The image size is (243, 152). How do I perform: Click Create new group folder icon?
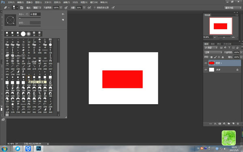pos(229,124)
